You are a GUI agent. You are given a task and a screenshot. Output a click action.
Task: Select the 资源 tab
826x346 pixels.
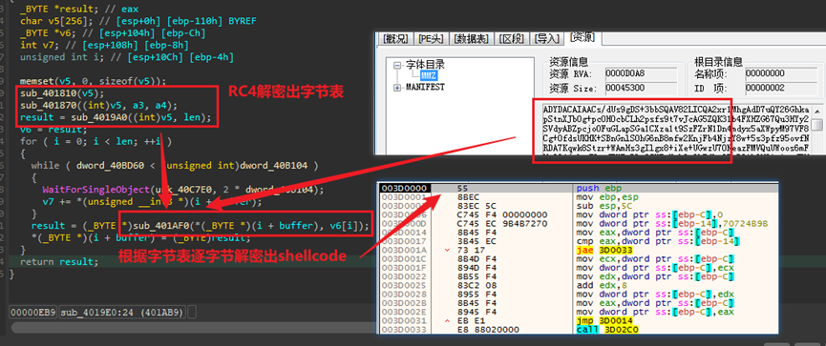[x=582, y=38]
